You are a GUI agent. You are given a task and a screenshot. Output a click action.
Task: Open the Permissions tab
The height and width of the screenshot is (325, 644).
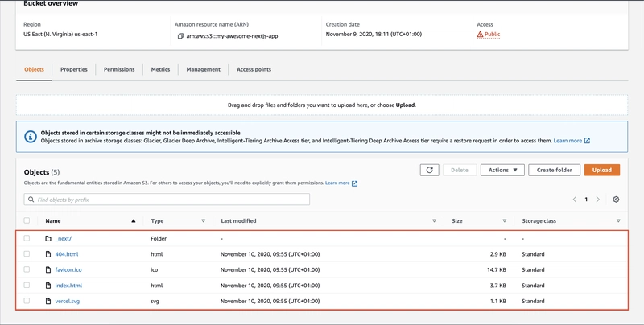(119, 69)
